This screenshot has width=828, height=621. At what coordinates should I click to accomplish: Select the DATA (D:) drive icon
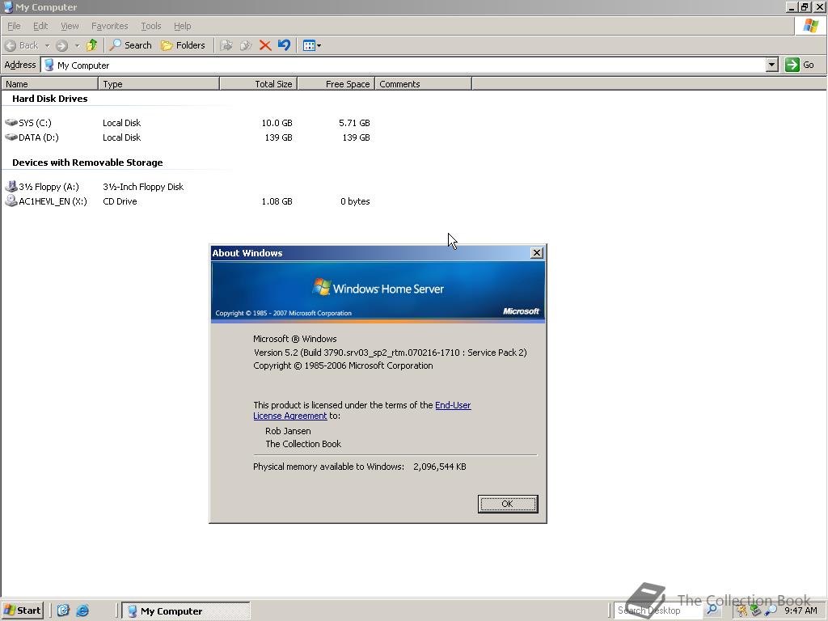[x=11, y=137]
